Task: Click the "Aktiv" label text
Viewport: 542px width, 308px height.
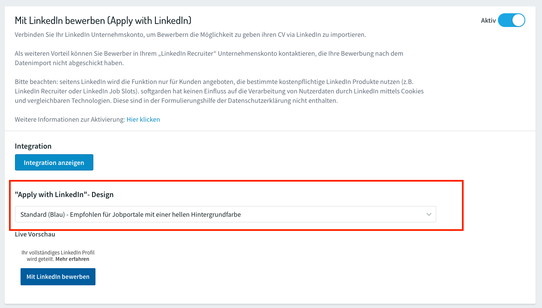Action: pos(488,20)
